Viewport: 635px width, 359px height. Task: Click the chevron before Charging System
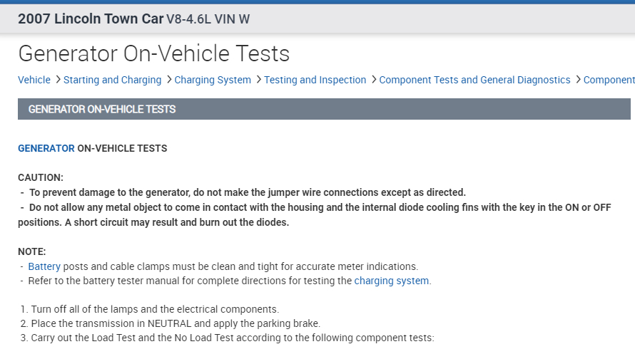[x=168, y=80]
